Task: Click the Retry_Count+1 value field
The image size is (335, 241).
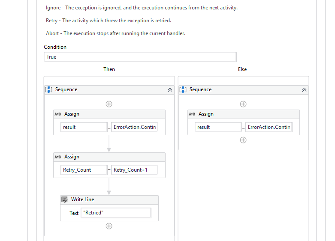Action: tap(134, 170)
